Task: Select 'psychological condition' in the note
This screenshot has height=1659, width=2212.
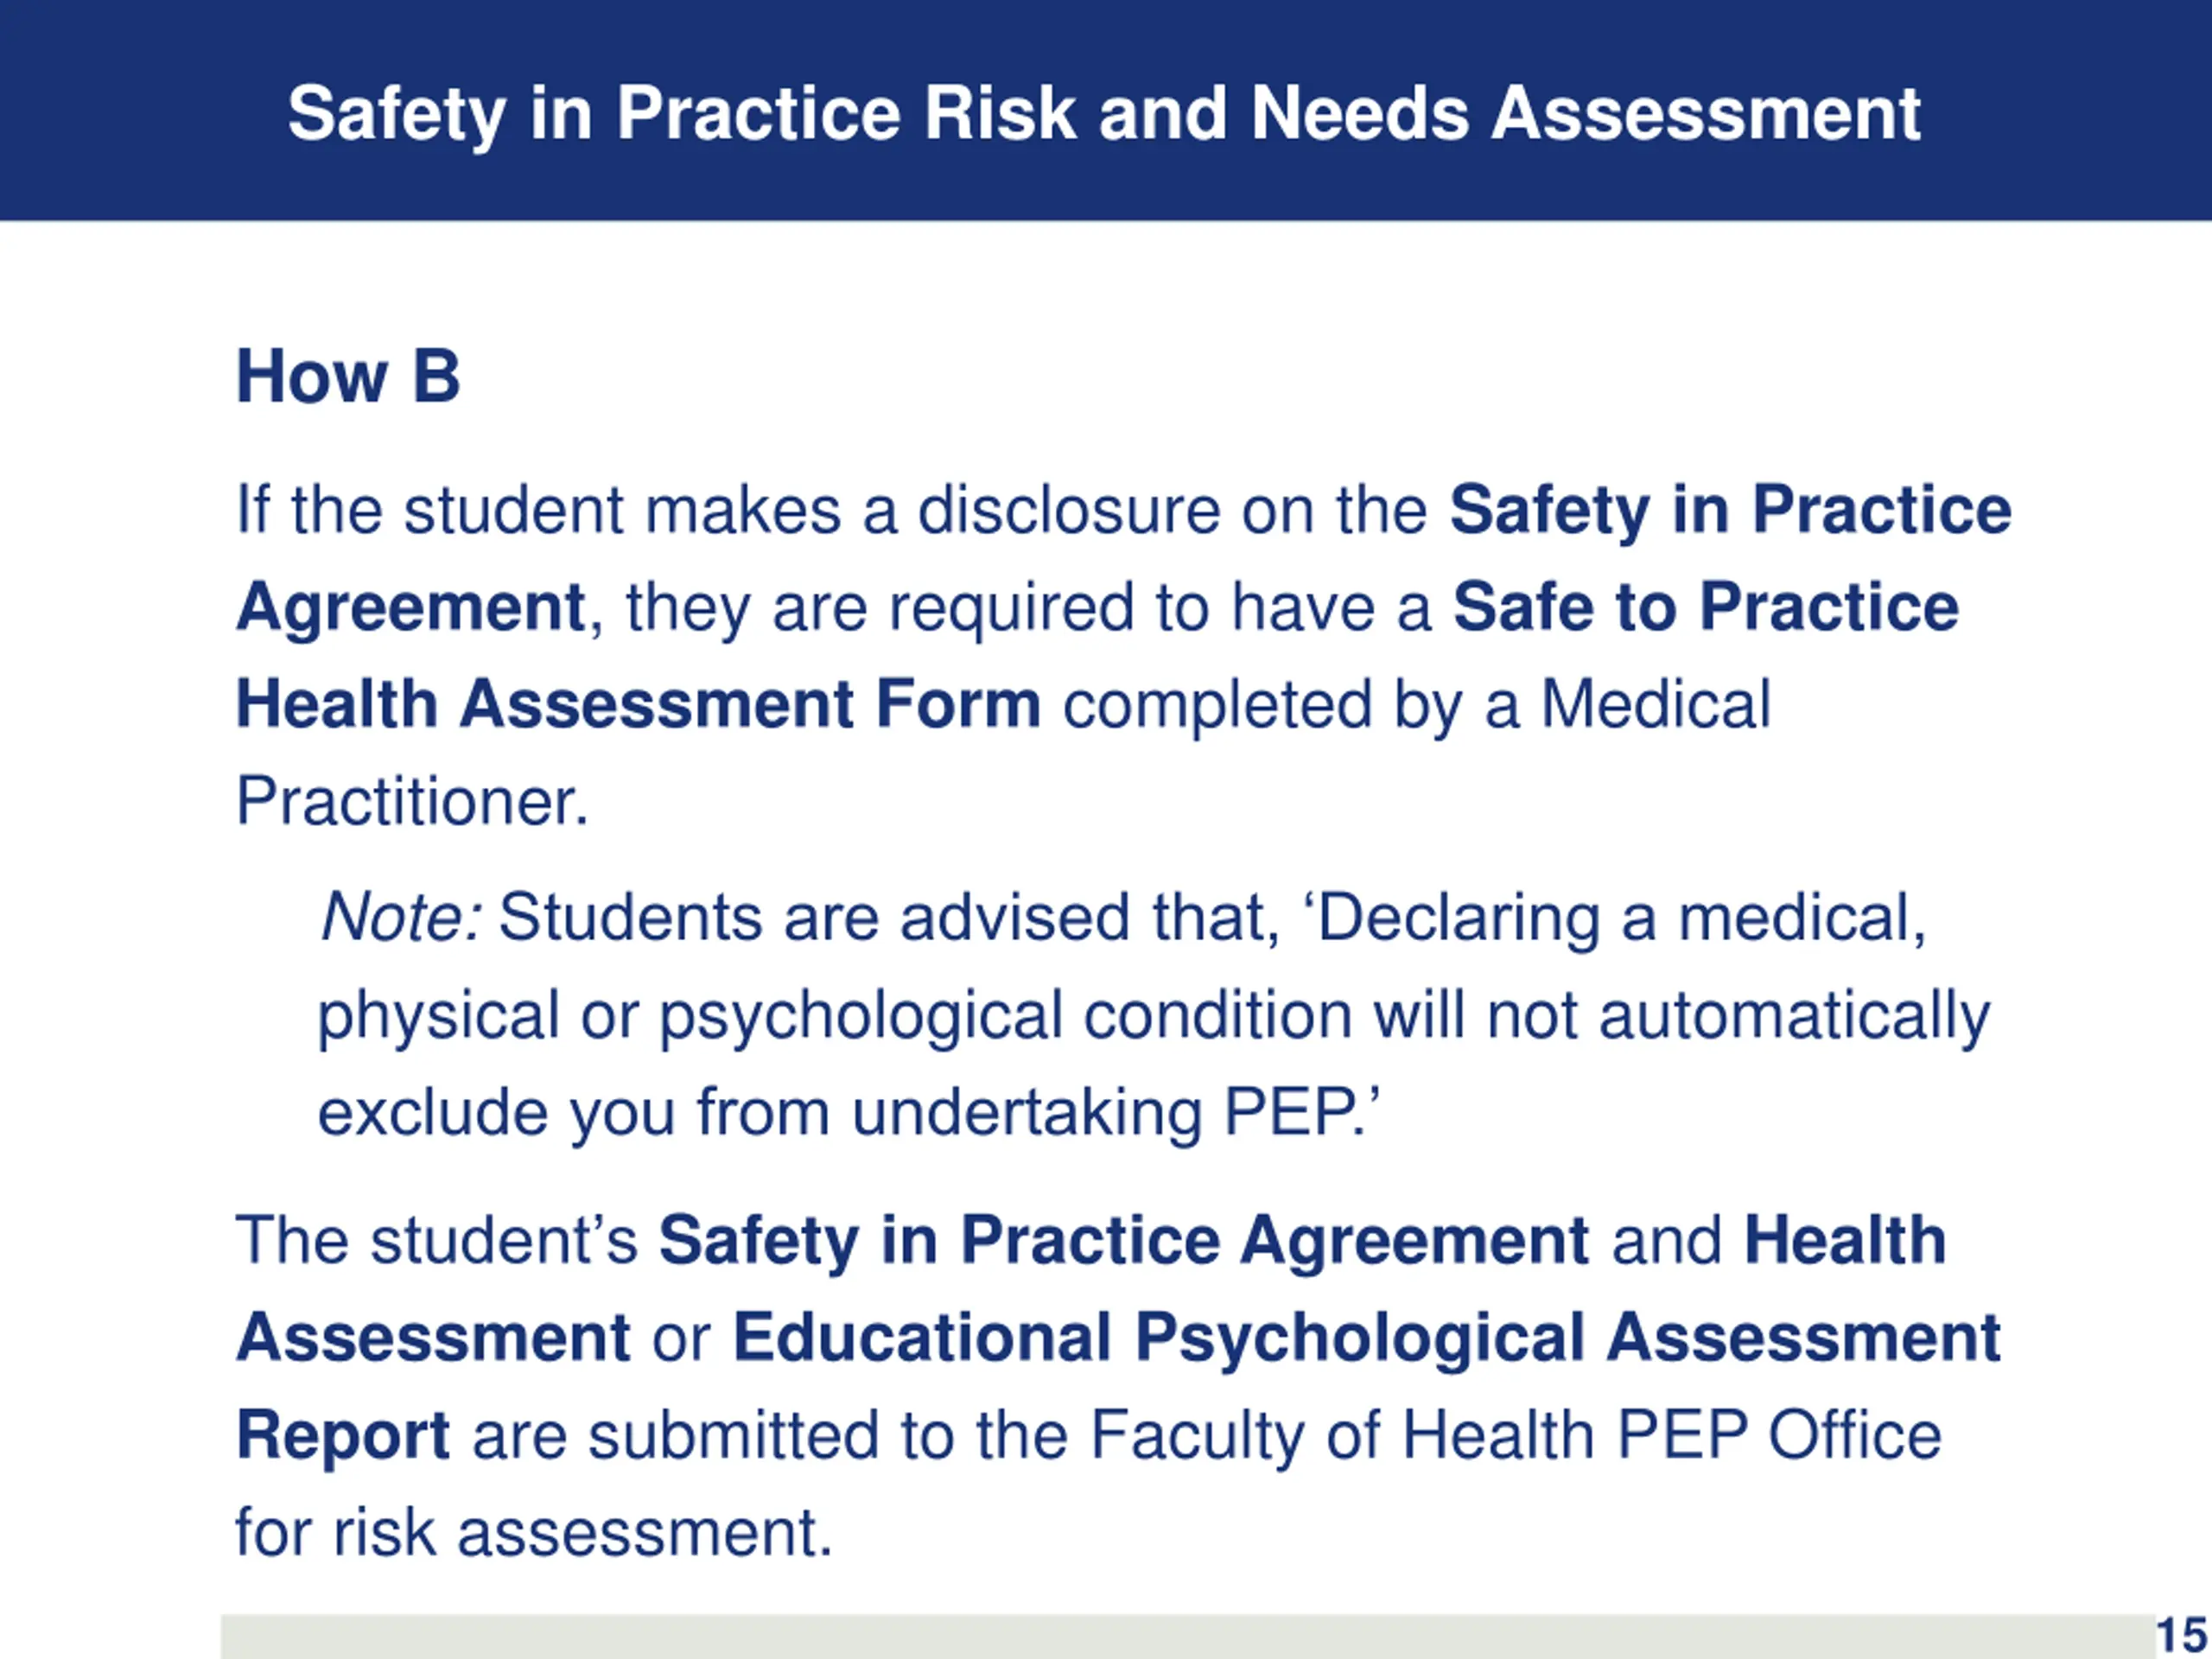Action: [x=1004, y=1015]
